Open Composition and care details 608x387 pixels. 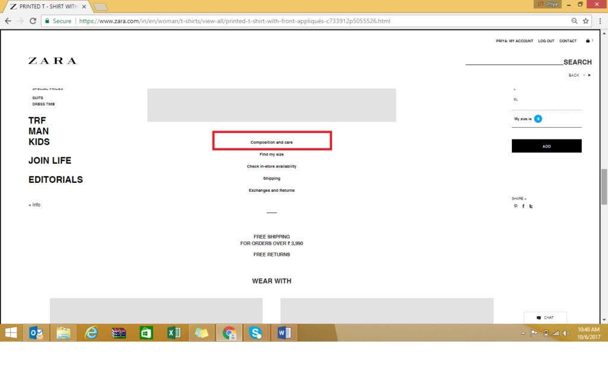coord(271,142)
